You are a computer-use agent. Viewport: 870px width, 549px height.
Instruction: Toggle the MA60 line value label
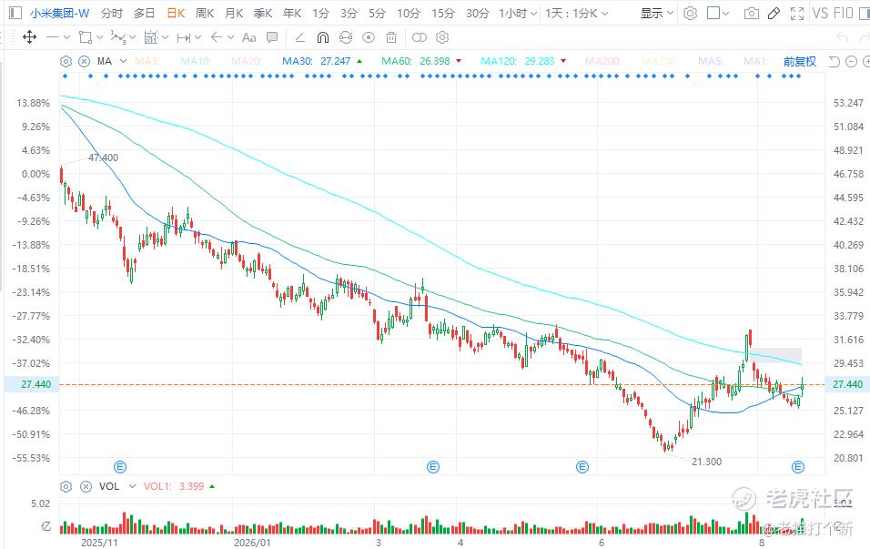(421, 61)
